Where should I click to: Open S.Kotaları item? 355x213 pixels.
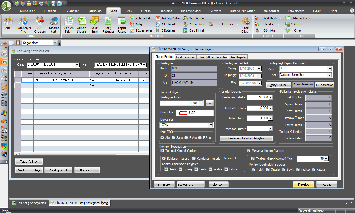[x=165, y=30]
